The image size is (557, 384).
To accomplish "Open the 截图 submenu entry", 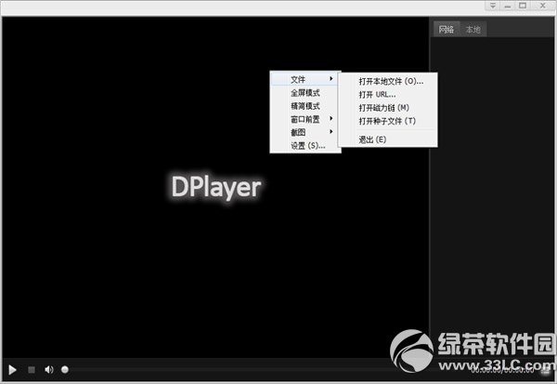I will tap(305, 132).
